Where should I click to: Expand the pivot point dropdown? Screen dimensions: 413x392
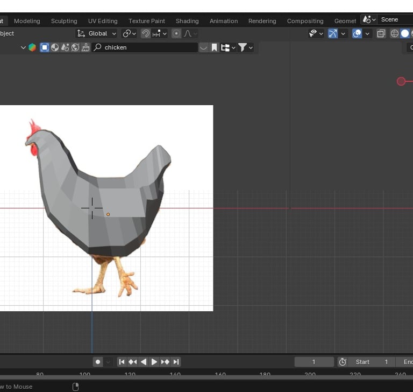(129, 33)
